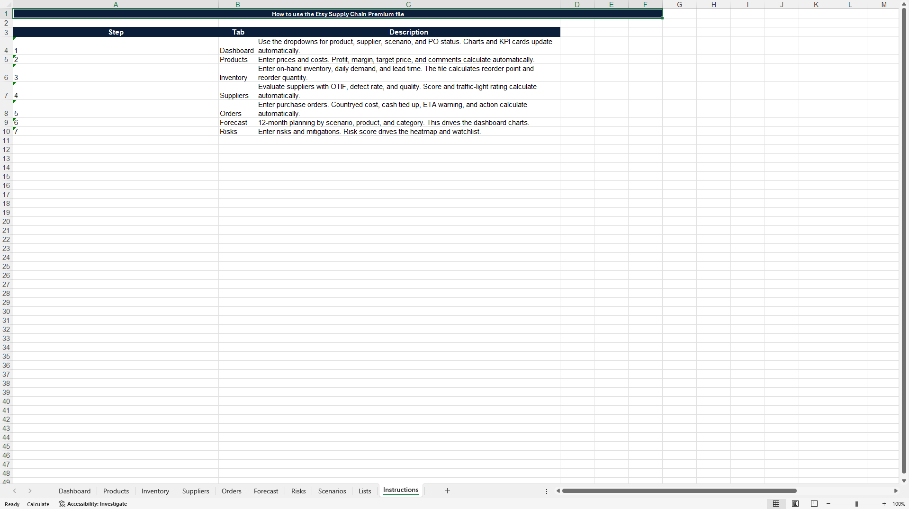This screenshot has height=509, width=909.
Task: Select column M header
Action: (884, 4)
